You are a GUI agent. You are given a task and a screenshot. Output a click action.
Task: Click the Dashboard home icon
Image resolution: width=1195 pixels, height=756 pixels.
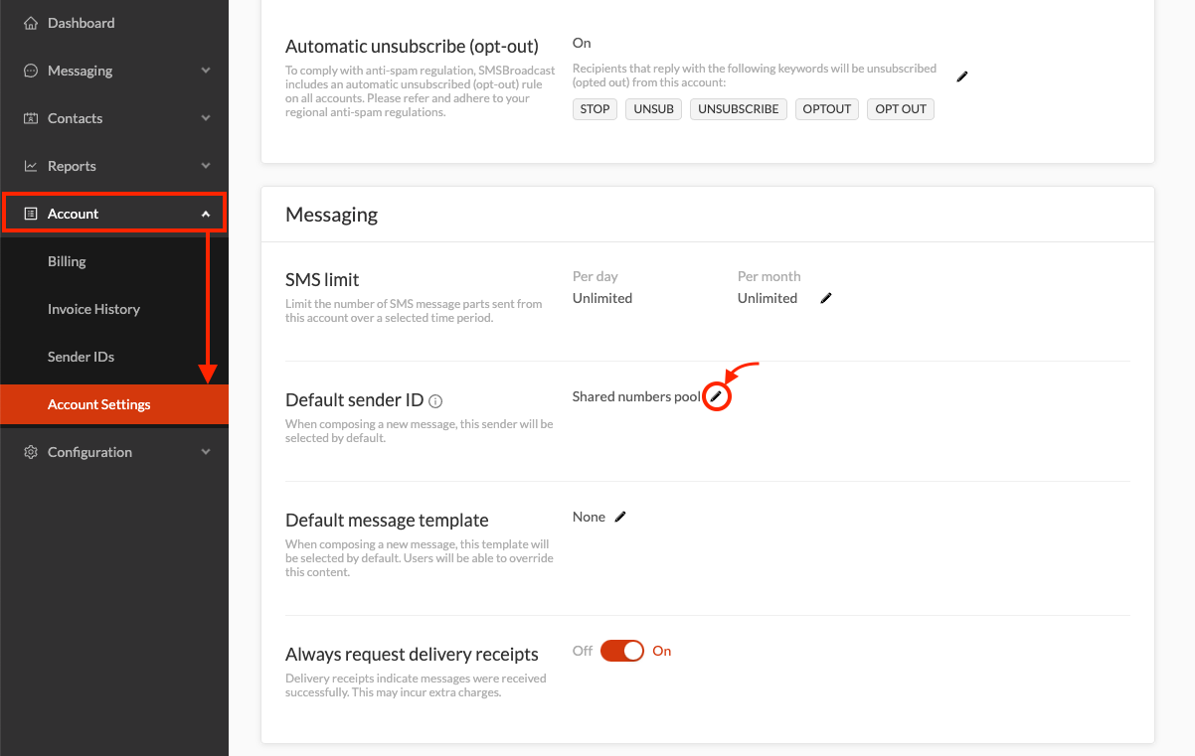[32, 22]
